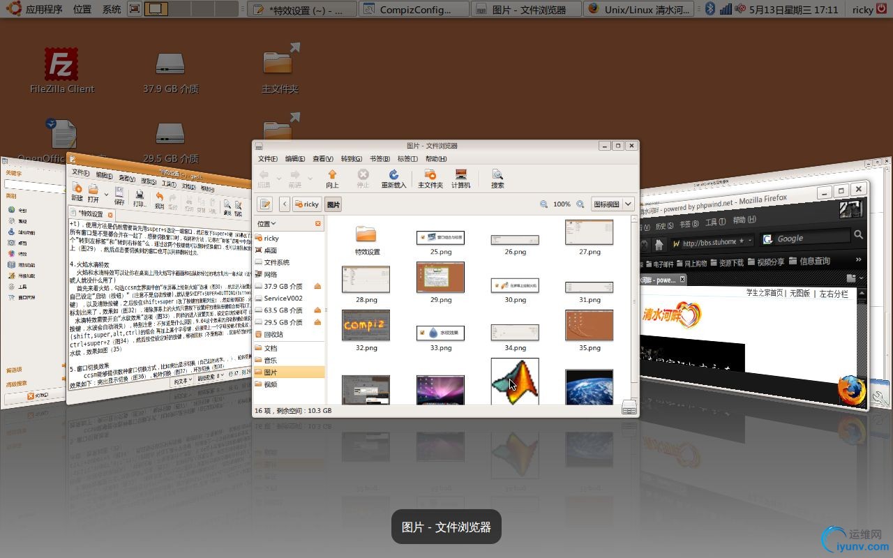Click the volume icon in top panel
Screen dimensions: 893x558
(741, 9)
